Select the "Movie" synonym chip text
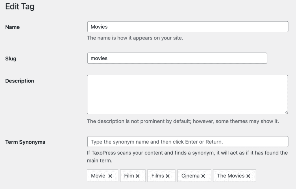 [x=98, y=176]
